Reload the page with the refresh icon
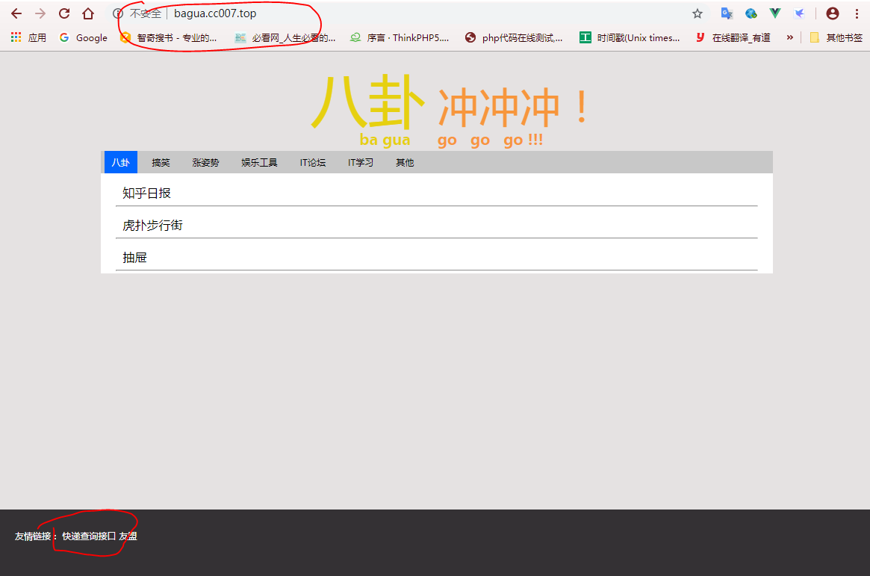 point(64,13)
